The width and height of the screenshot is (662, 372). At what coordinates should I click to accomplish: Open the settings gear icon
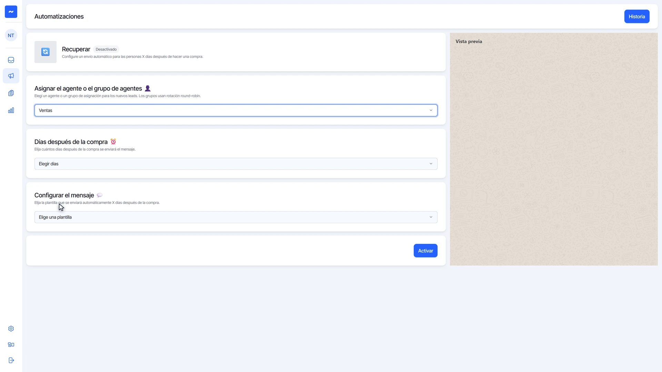click(x=11, y=329)
